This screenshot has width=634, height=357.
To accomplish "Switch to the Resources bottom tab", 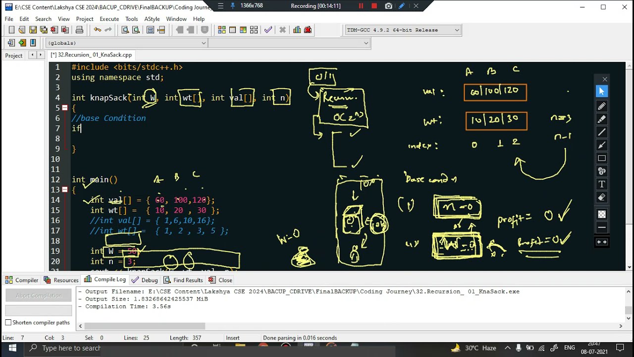I will (x=61, y=280).
